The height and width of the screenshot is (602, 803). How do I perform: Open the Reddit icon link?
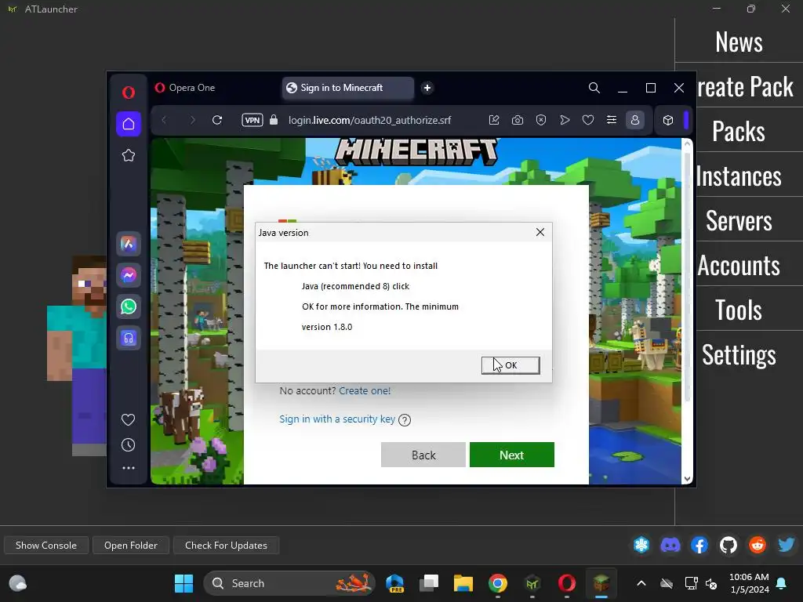click(758, 546)
